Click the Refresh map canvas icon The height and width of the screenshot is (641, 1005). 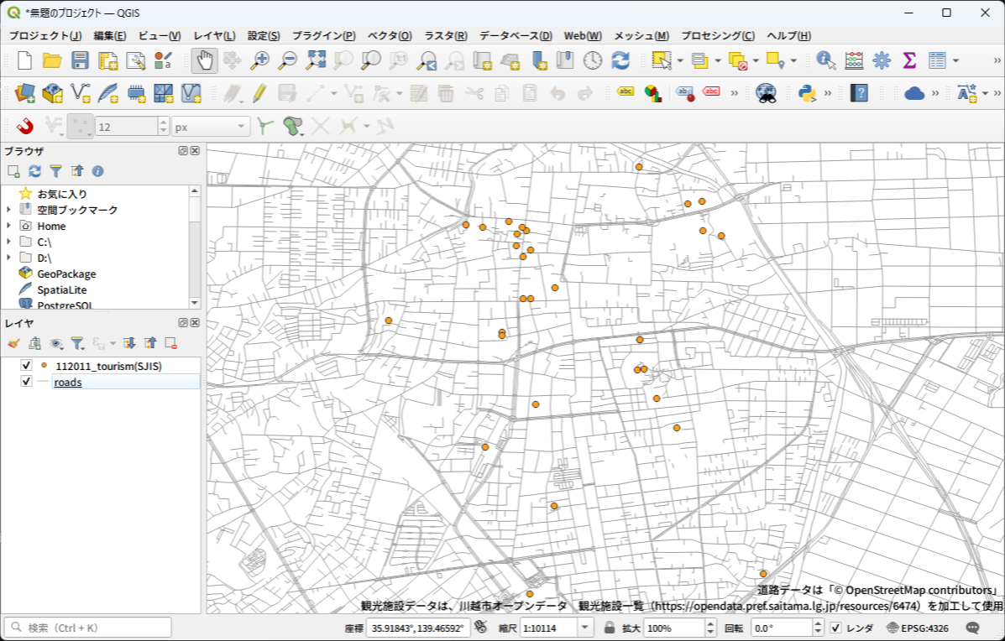[x=620, y=60]
